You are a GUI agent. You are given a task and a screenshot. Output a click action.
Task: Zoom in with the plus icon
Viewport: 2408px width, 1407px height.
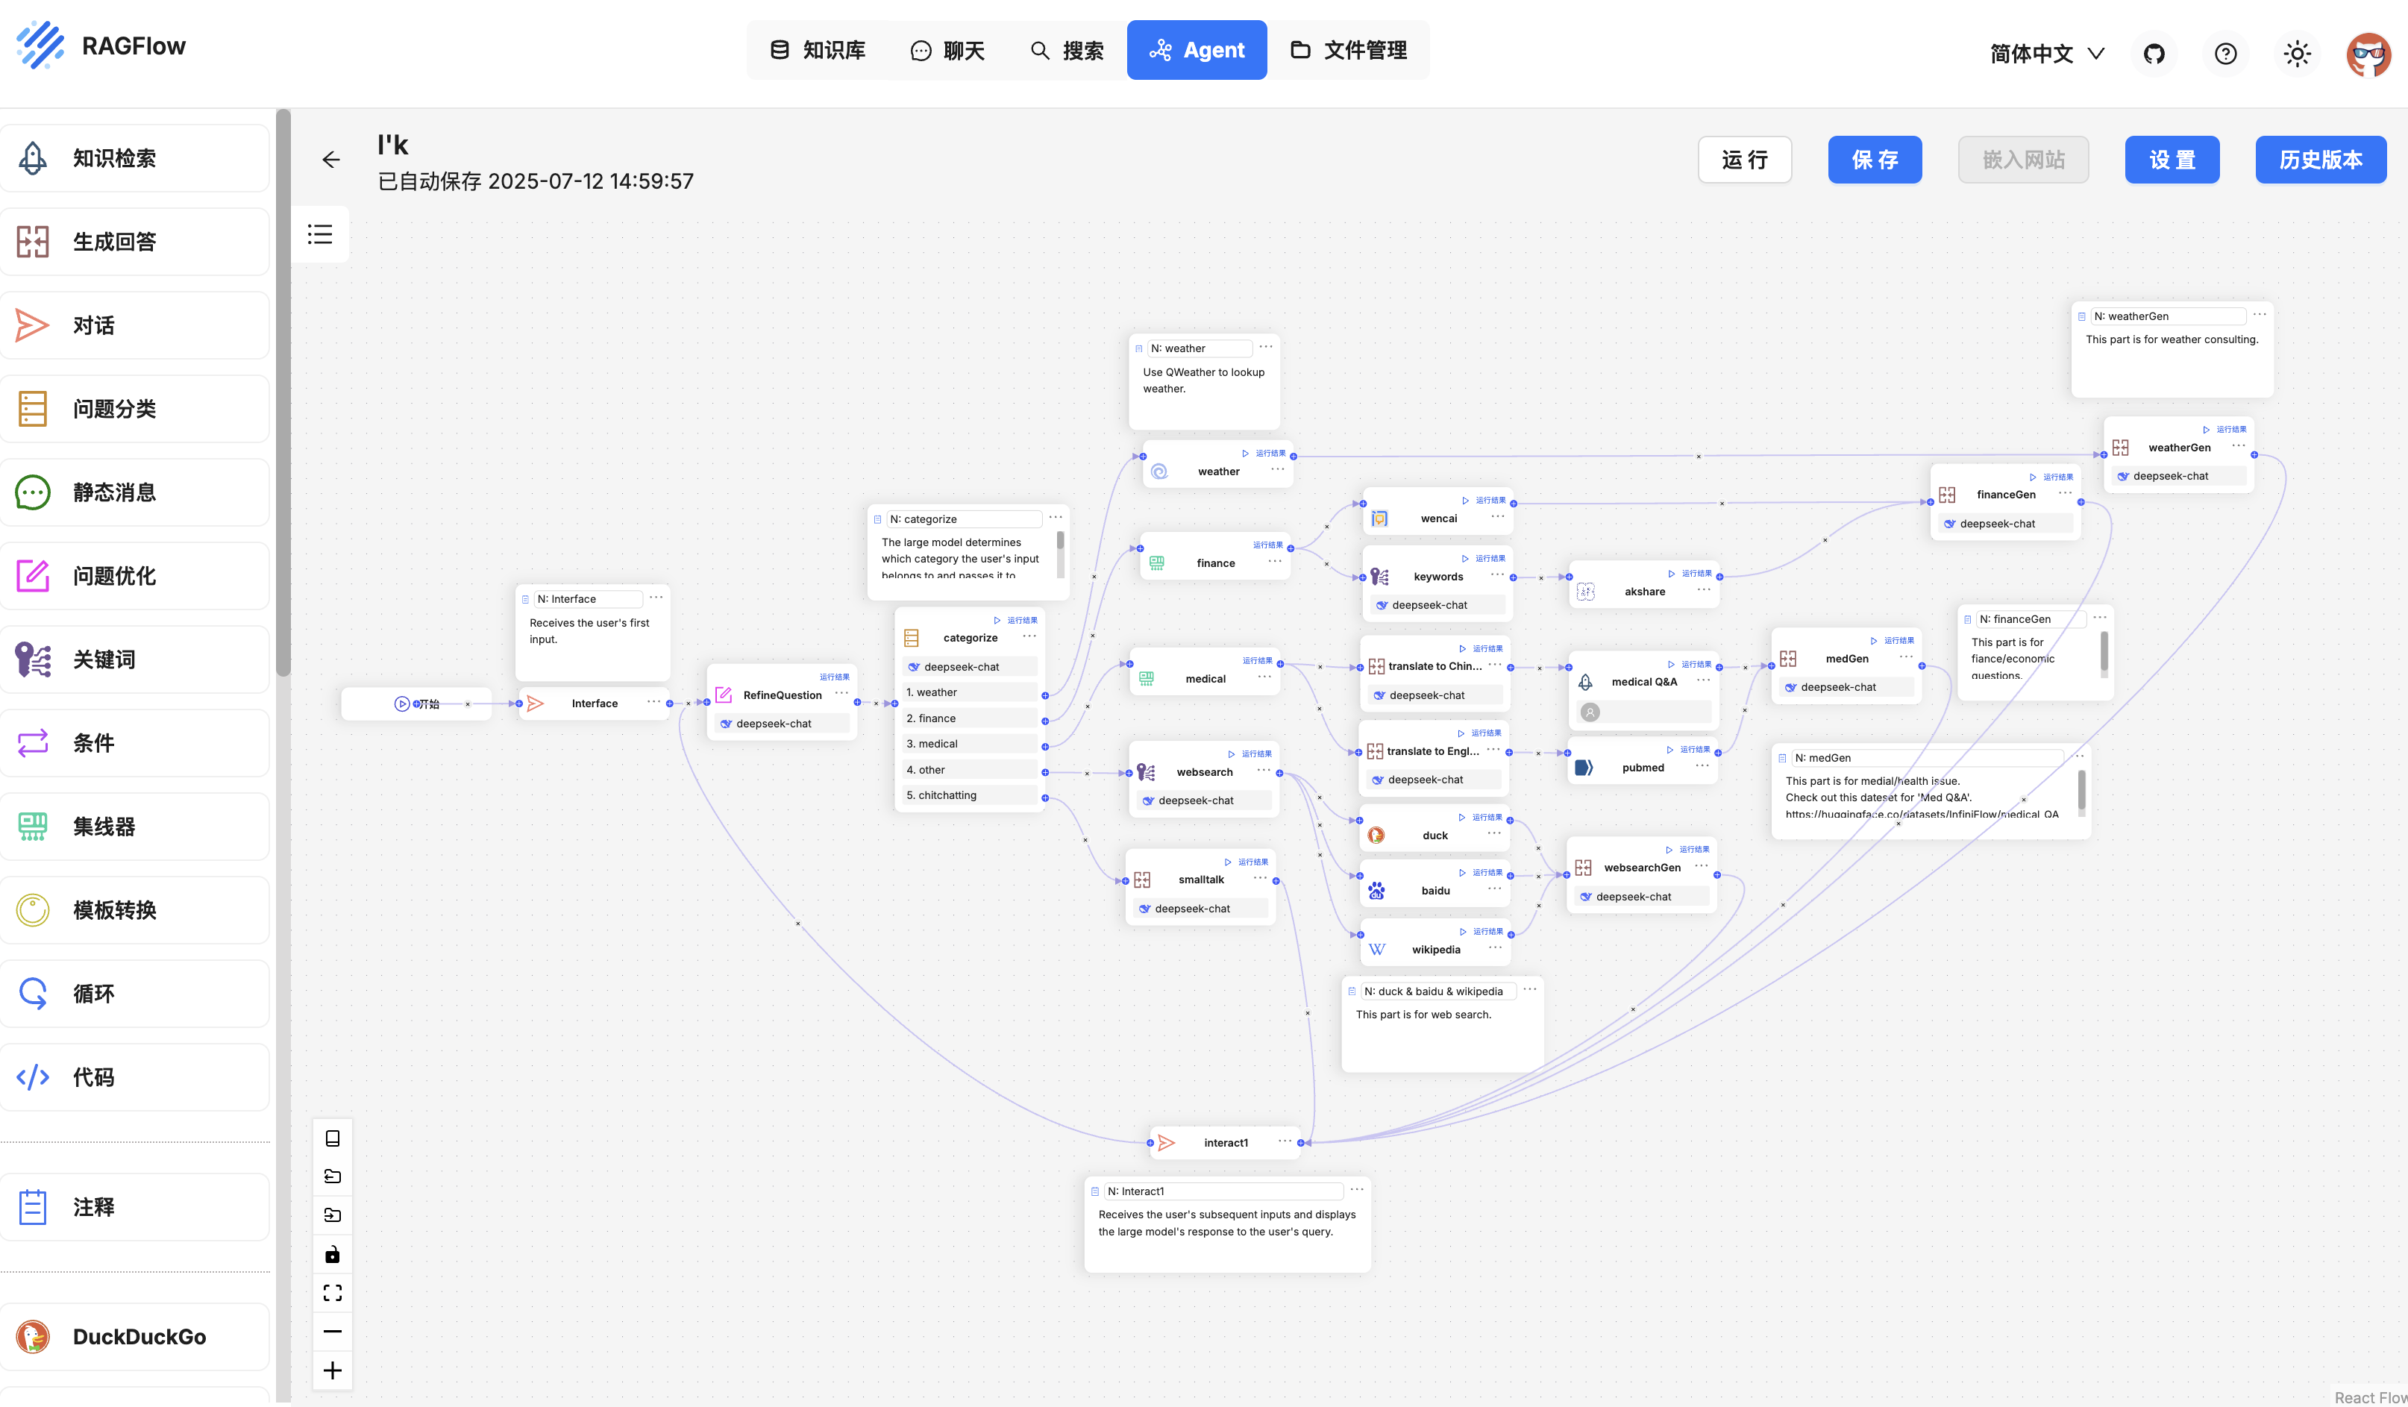click(333, 1370)
